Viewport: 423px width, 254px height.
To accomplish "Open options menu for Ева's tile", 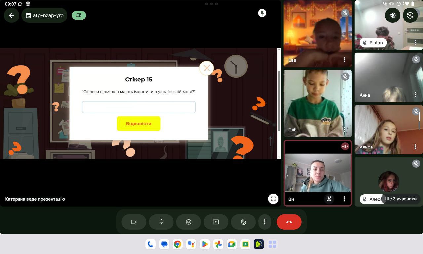I will [x=344, y=60].
